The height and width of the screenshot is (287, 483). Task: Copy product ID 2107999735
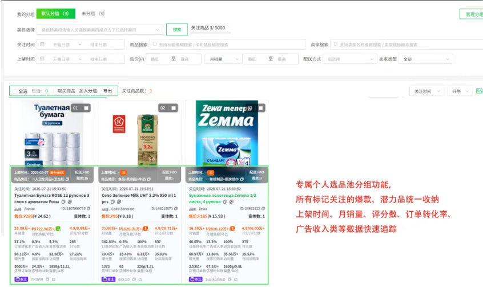pos(88,208)
